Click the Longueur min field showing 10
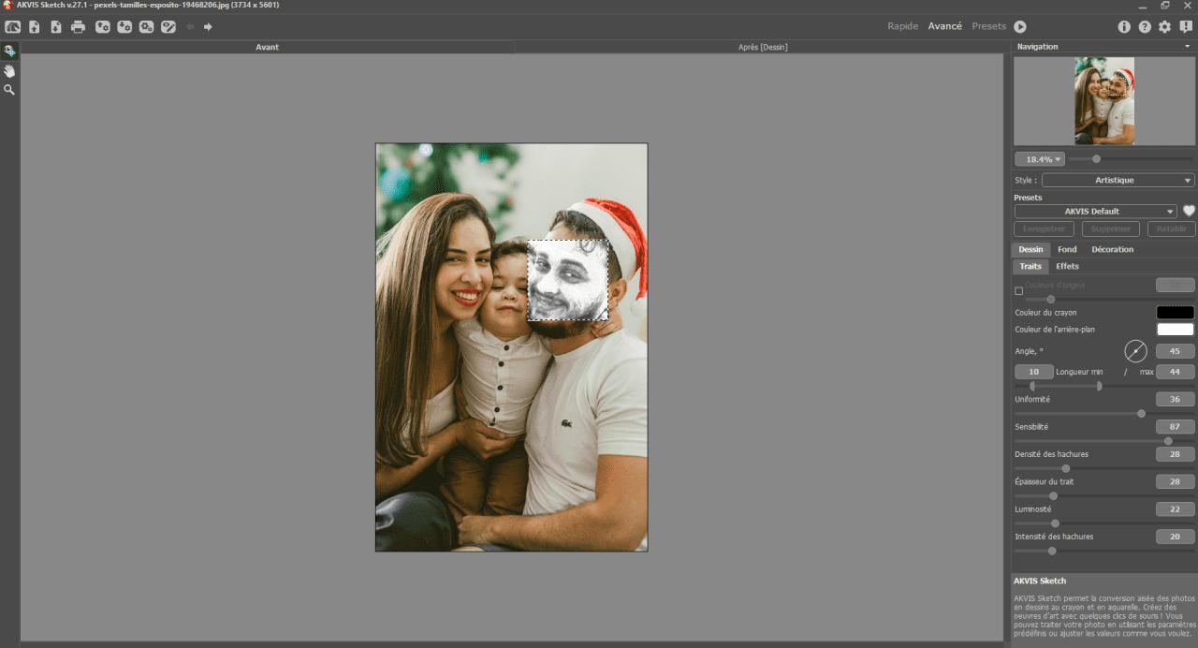This screenshot has width=1198, height=648. [1034, 372]
